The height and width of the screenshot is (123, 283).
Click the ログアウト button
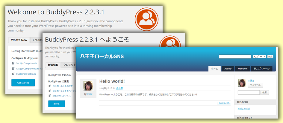click(255, 85)
